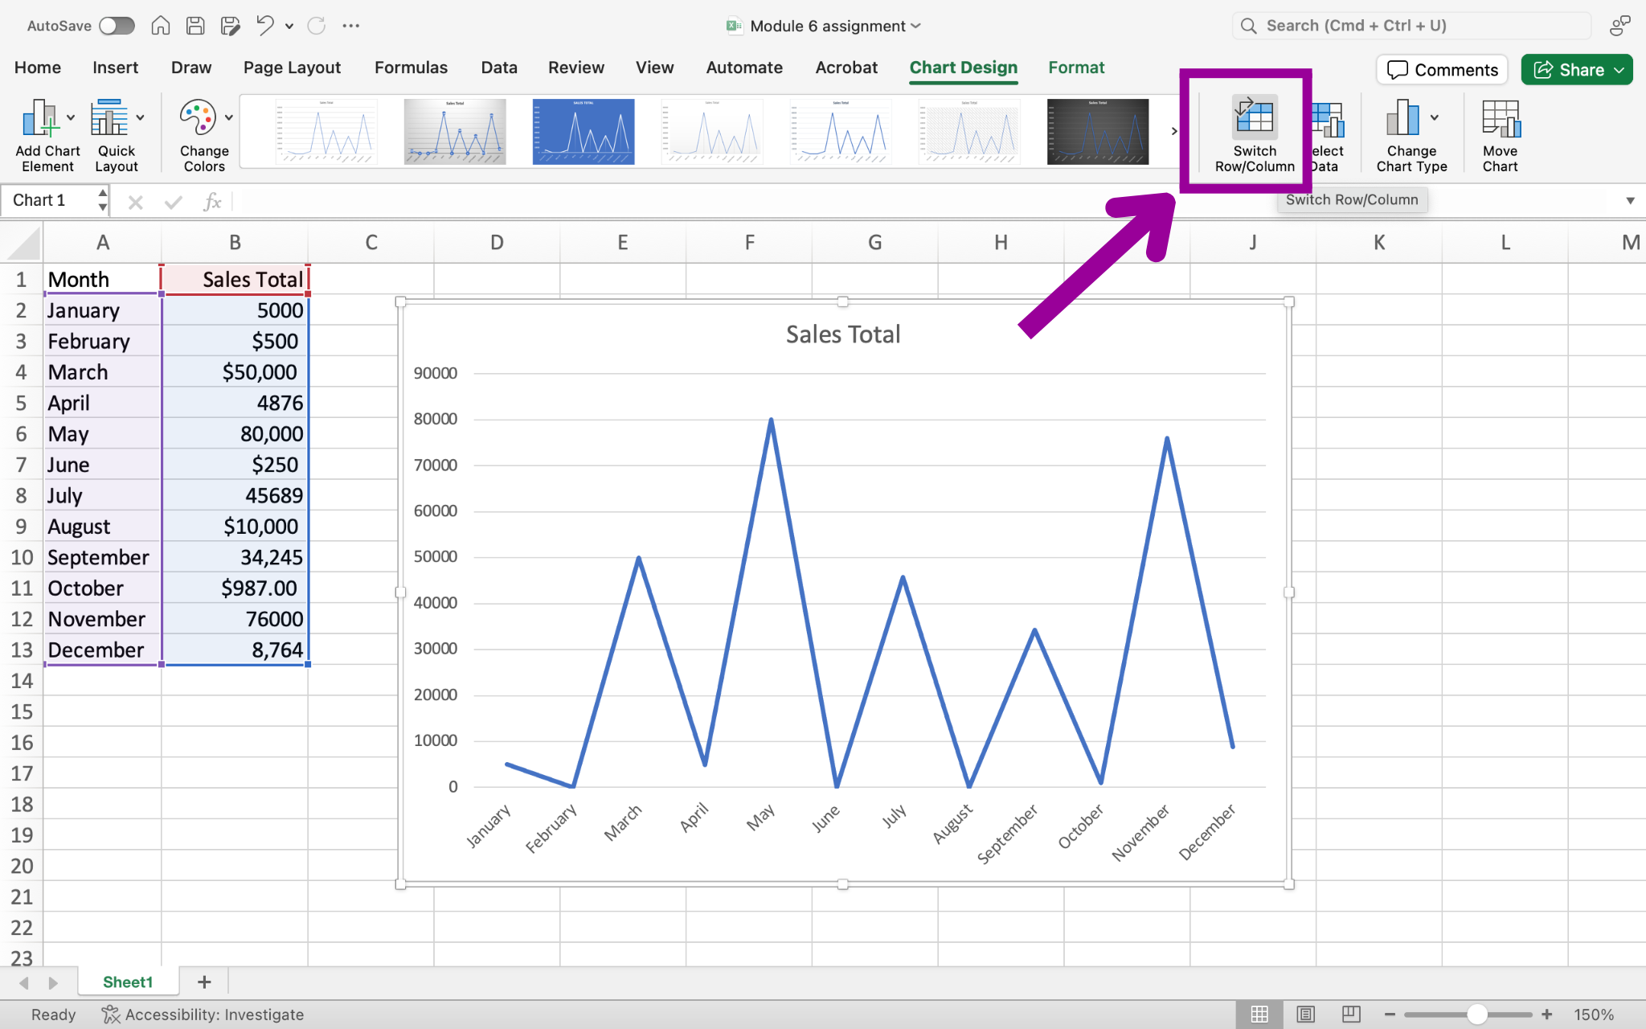Open the Module 6 assignment title dropdown
The image size is (1646, 1029).
[915, 27]
